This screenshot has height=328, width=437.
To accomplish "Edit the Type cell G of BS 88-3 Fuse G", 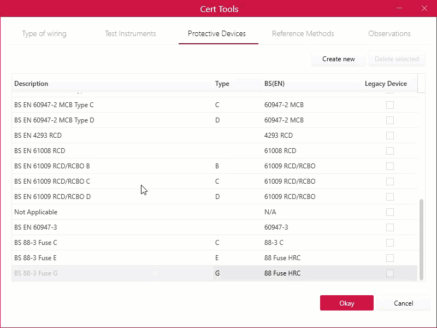I will coord(237,273).
